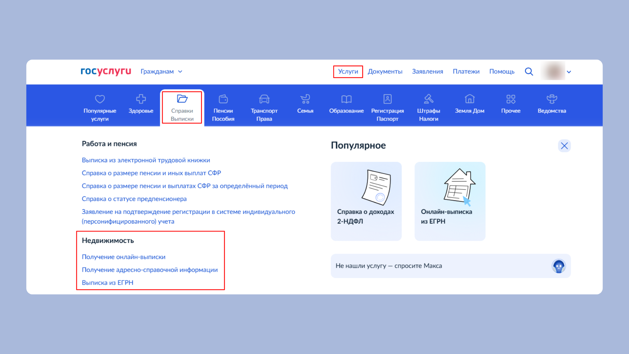This screenshot has width=629, height=354.
Task: Click the Справки Выписки folder icon
Action: (182, 99)
